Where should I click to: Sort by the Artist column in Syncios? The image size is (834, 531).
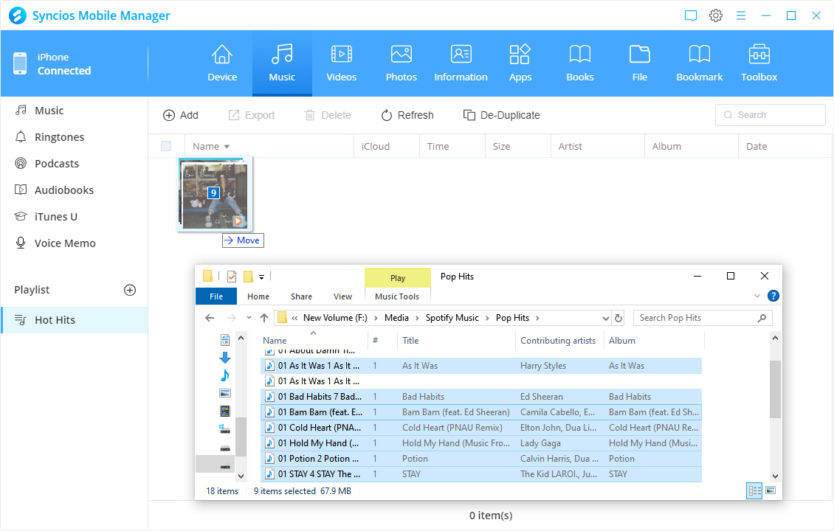(x=597, y=146)
